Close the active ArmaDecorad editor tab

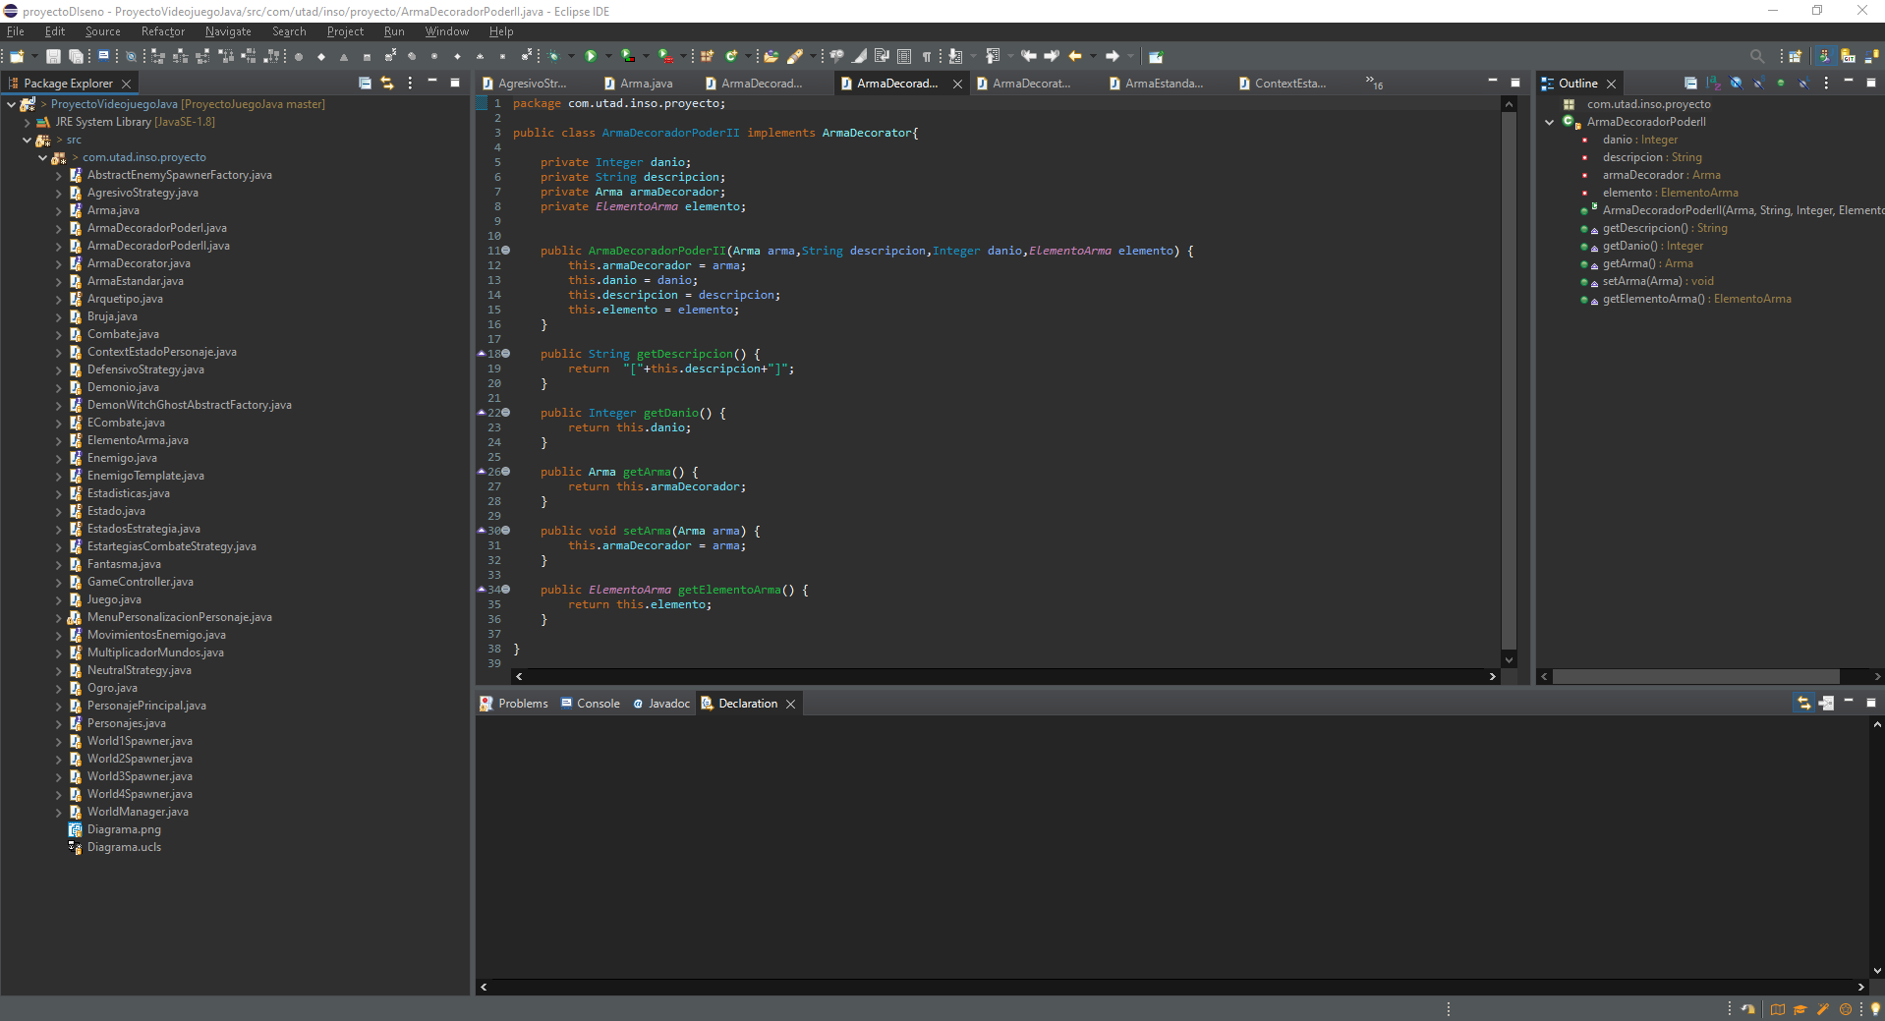point(957,85)
